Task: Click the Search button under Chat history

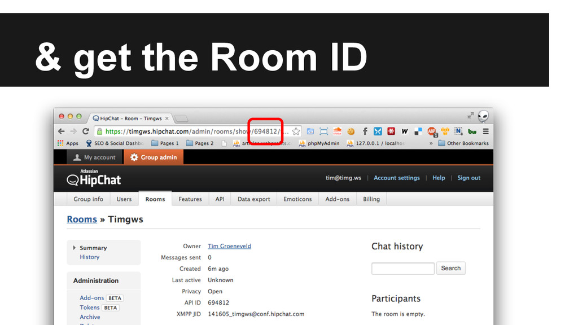Action: tap(451, 268)
